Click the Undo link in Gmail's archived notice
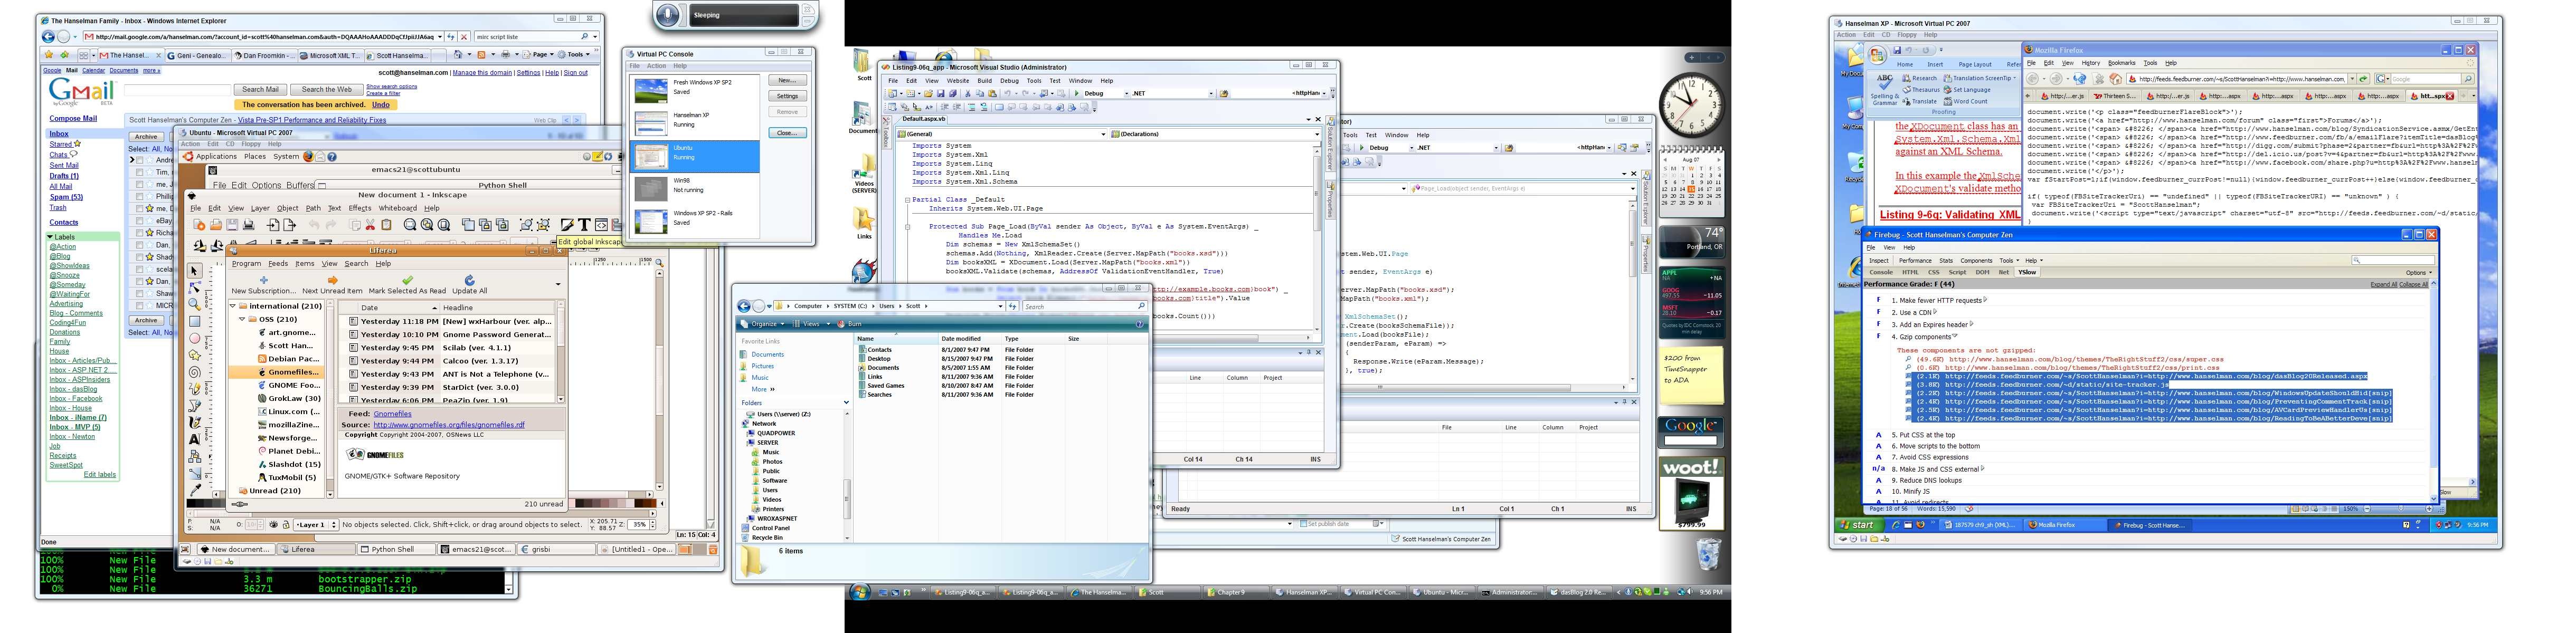 pyautogui.click(x=381, y=104)
